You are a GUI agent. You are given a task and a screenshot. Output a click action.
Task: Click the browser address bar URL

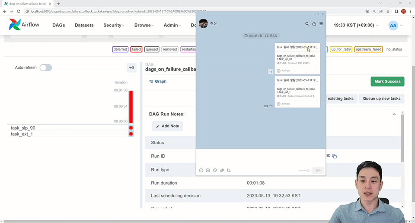pos(118,11)
